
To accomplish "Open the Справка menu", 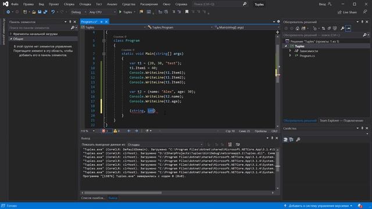I will pyautogui.click(x=181, y=4).
